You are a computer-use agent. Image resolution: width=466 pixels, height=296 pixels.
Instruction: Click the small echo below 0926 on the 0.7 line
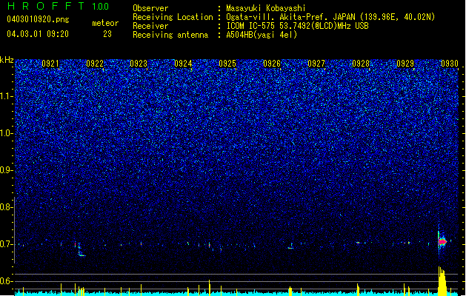tap(290, 246)
